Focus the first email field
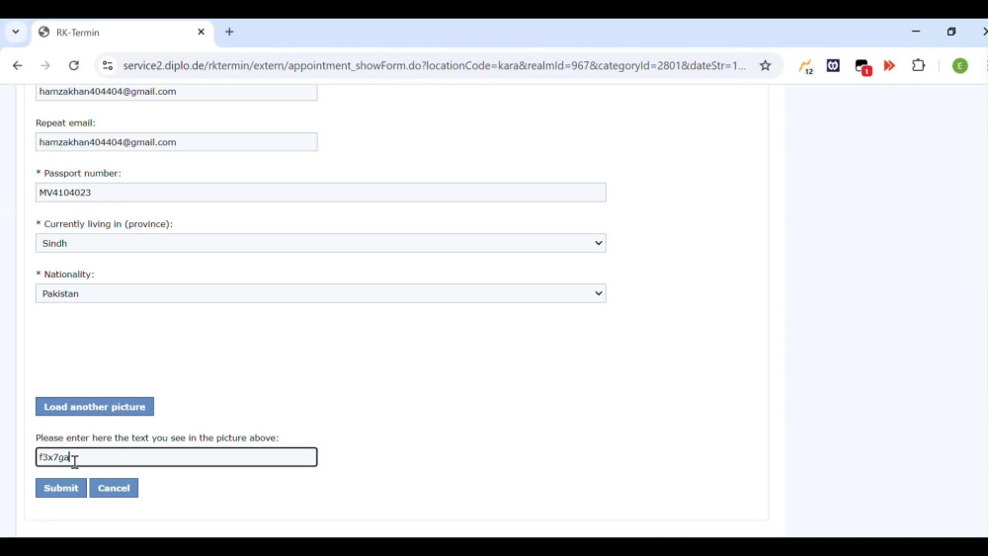Viewport: 988px width, 556px height. (177, 92)
